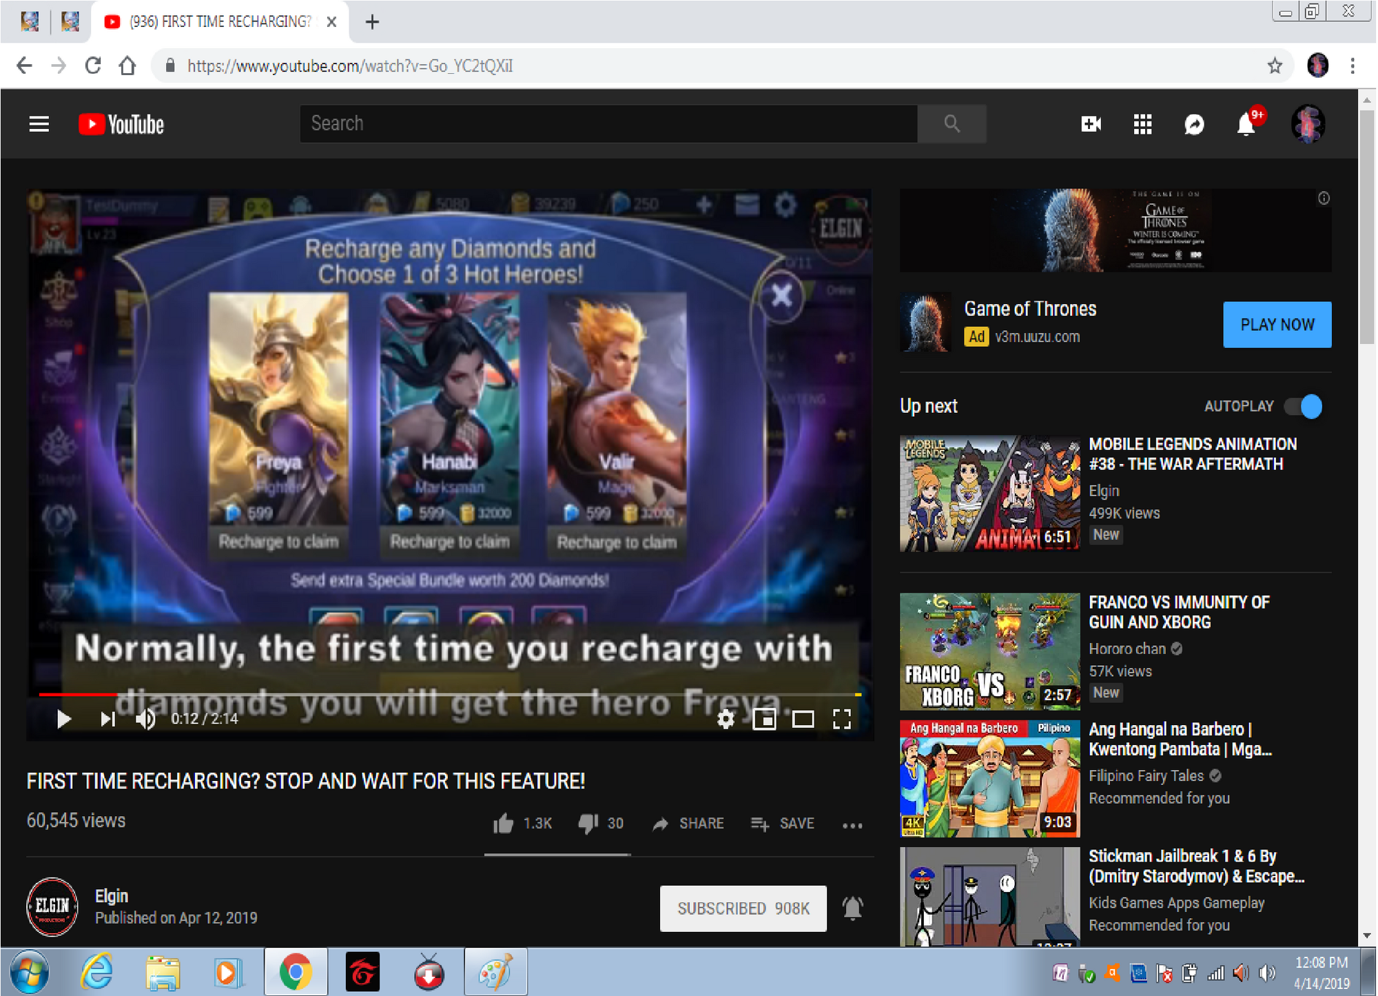Viewport: 1378px width, 996px height.
Task: Select the FIRST TIME RECHARGING tab
Action: (220, 22)
